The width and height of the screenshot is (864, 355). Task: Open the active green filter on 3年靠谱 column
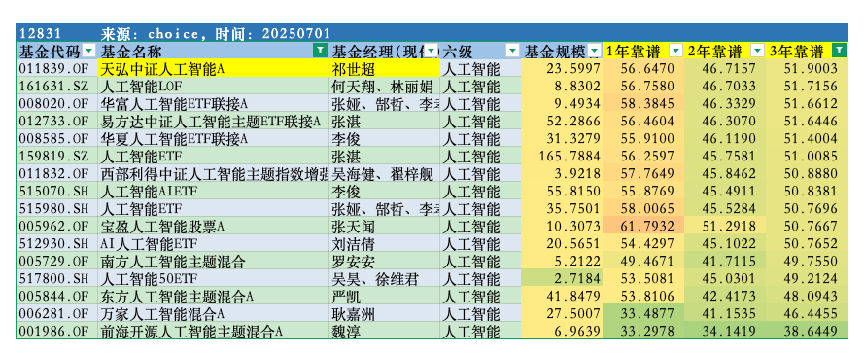point(838,52)
